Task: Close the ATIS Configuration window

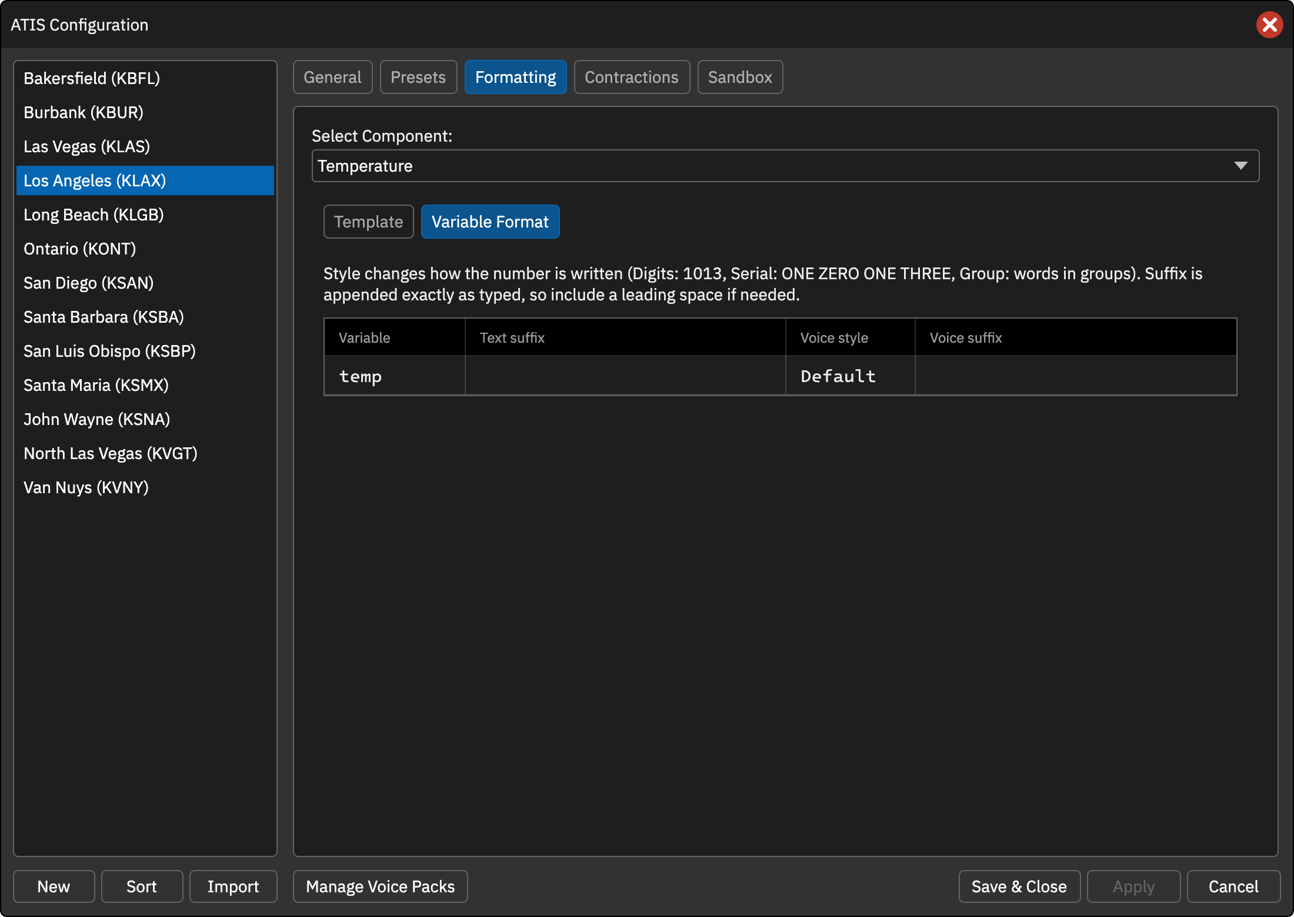Action: 1269,25
